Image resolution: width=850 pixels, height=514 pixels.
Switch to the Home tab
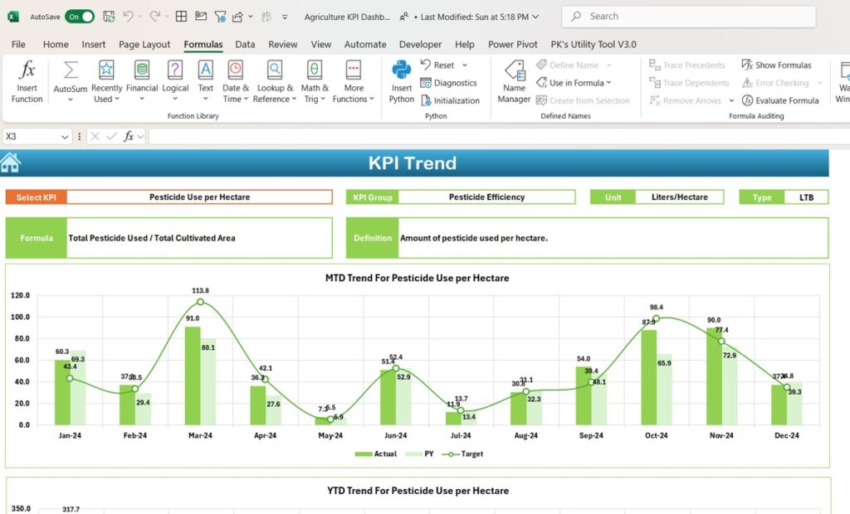tap(56, 45)
